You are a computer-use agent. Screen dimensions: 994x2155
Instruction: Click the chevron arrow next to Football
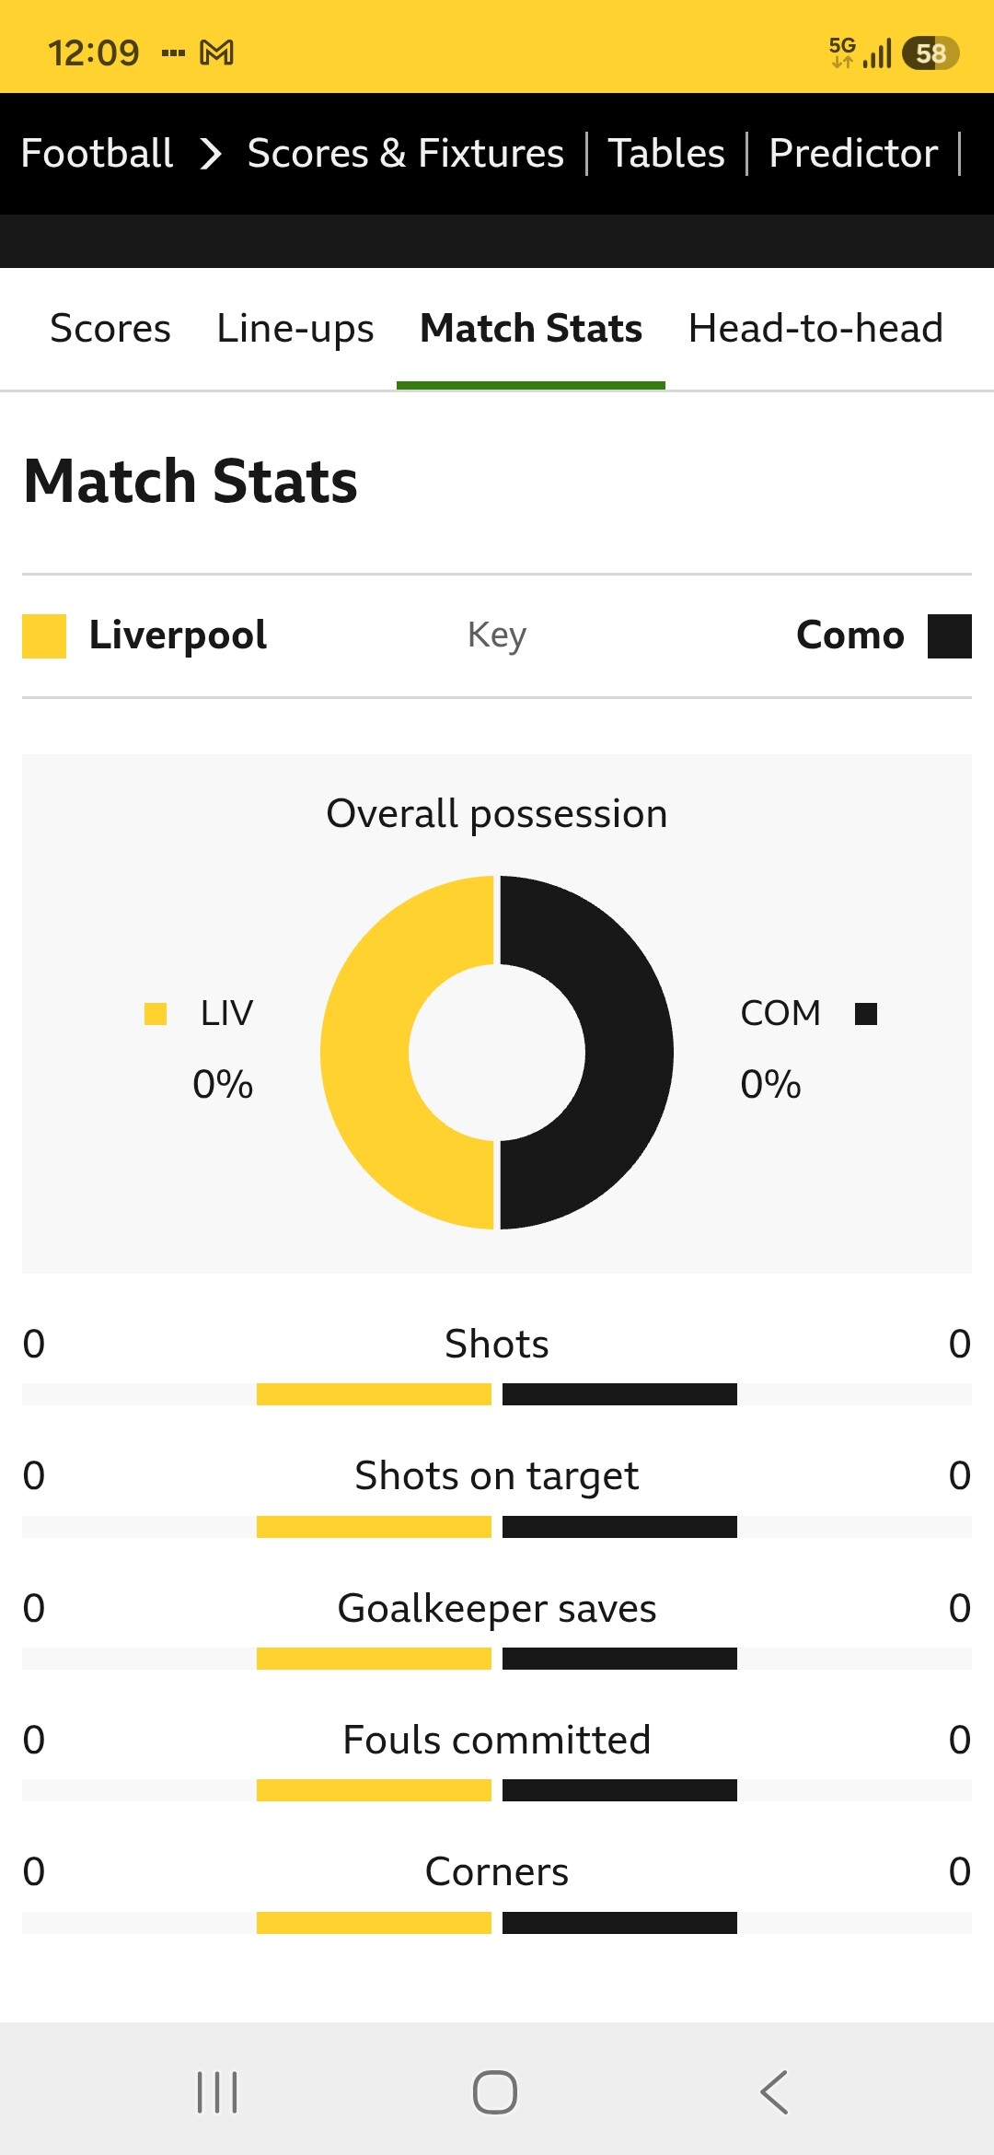211,154
